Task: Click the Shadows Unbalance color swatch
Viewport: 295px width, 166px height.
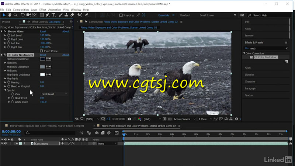Action: tap(42, 59)
